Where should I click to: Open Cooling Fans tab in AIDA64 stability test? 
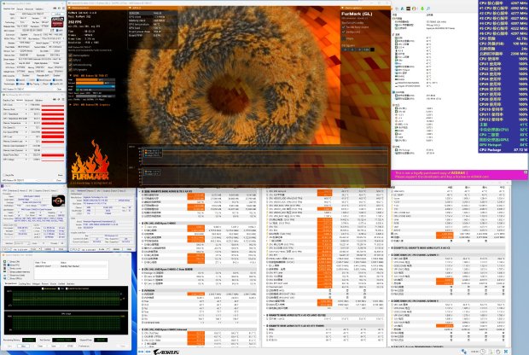(25, 284)
